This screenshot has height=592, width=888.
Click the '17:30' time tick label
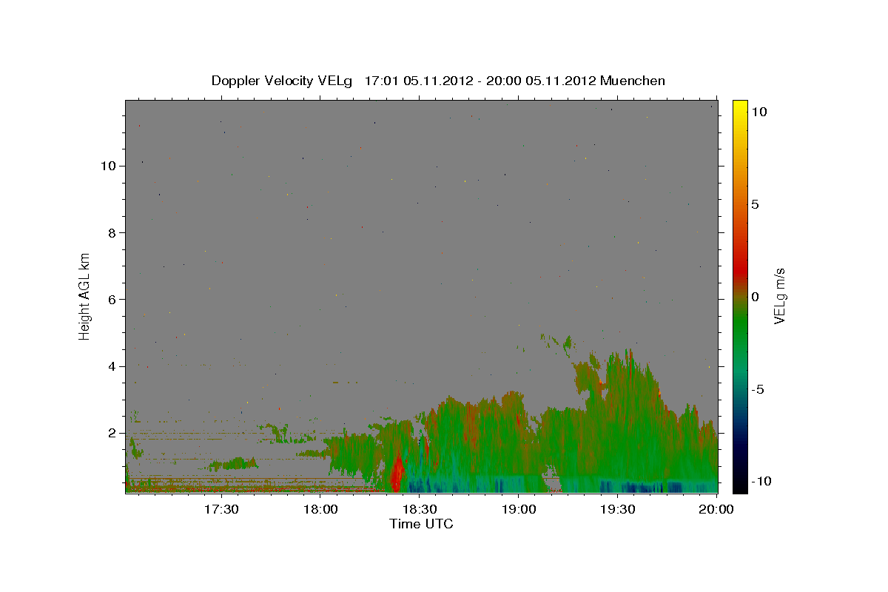[221, 509]
